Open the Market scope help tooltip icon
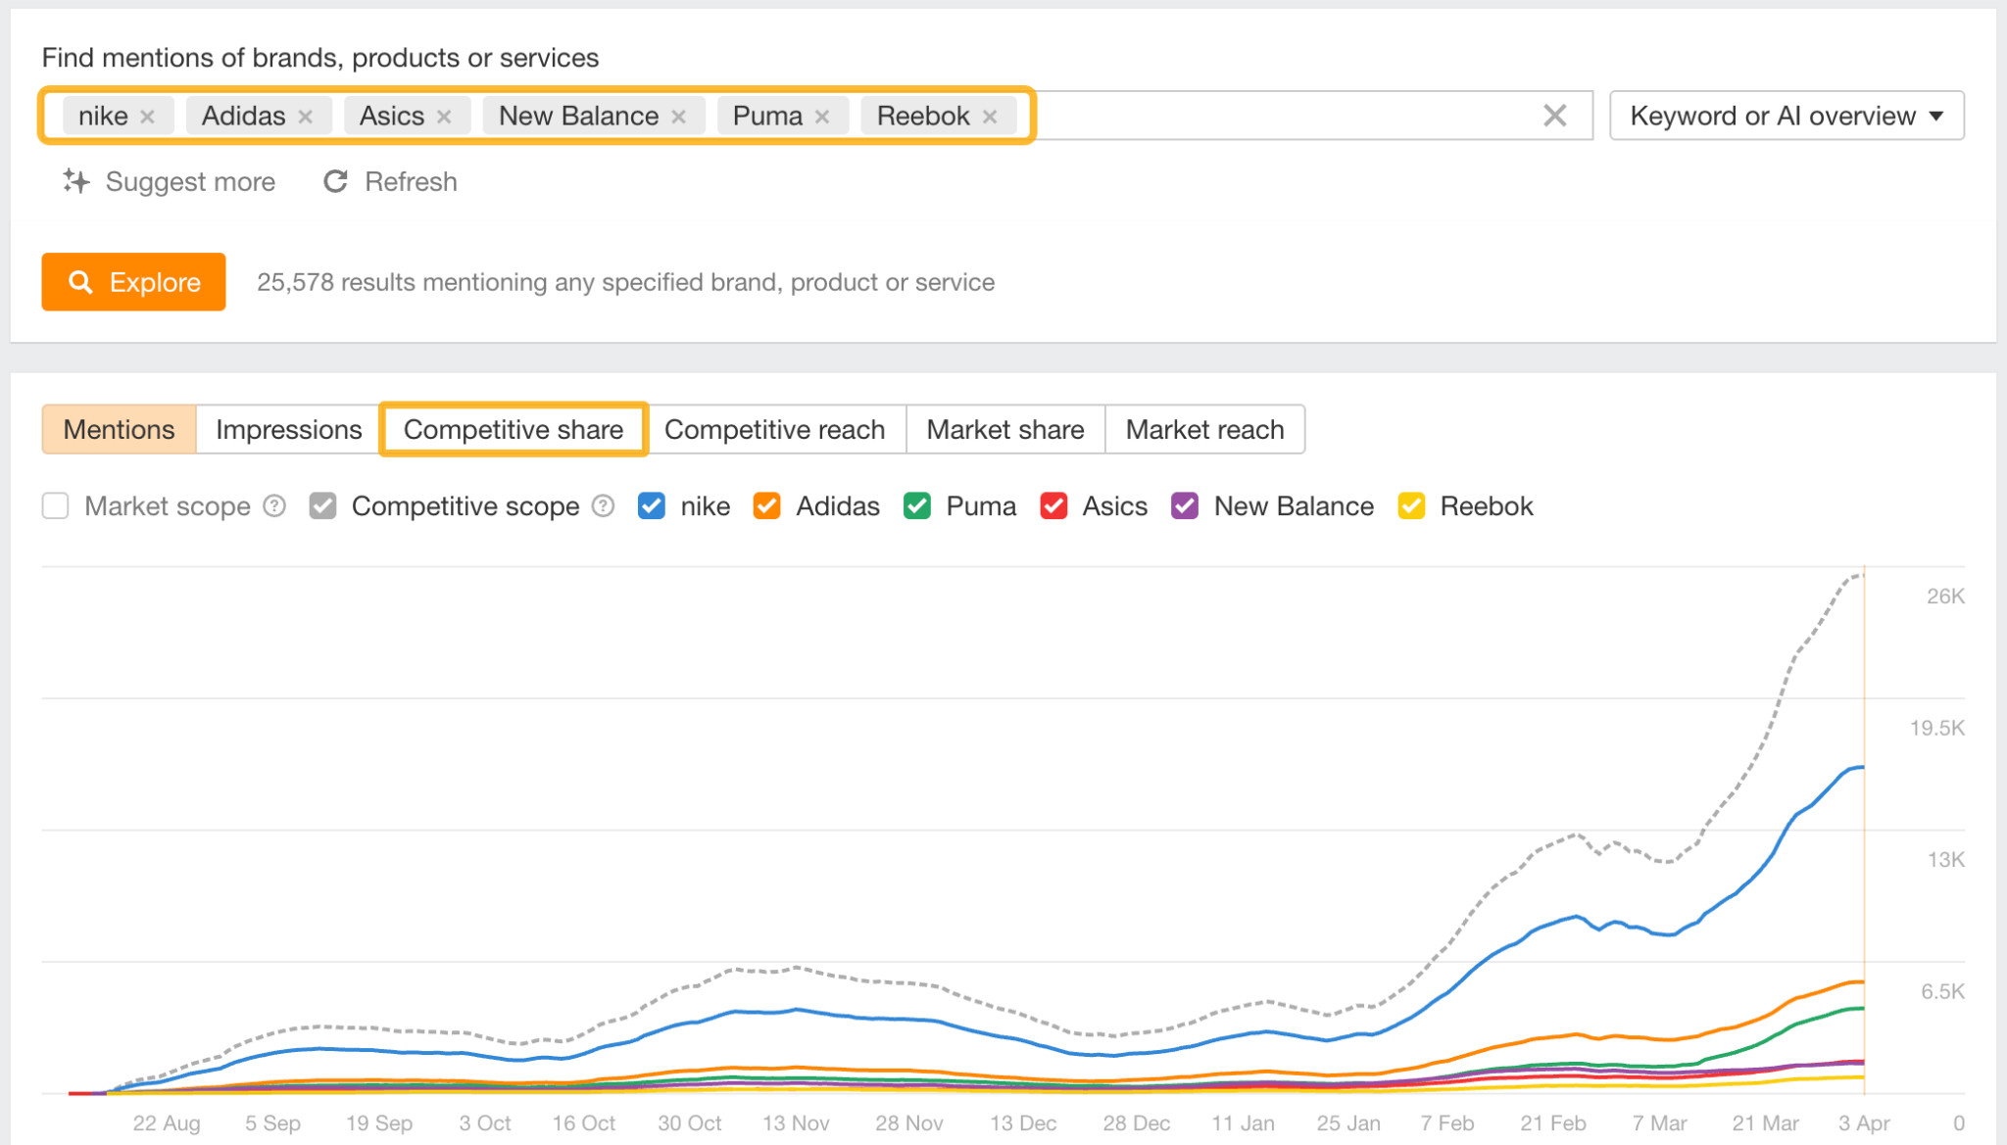This screenshot has width=2007, height=1145. point(275,505)
